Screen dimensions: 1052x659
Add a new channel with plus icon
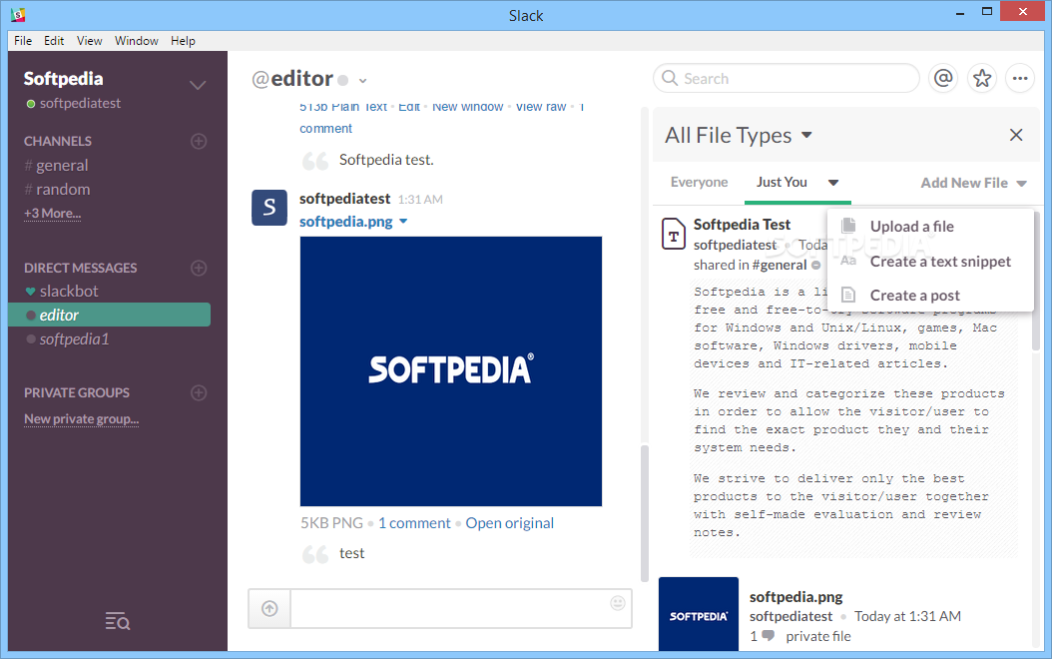(199, 141)
